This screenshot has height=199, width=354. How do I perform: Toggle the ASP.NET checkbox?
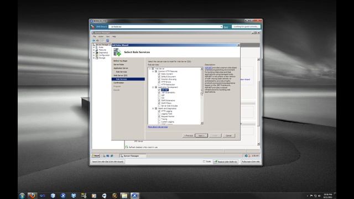click(159, 90)
